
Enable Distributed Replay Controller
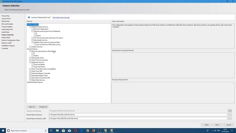[x=30, y=73]
